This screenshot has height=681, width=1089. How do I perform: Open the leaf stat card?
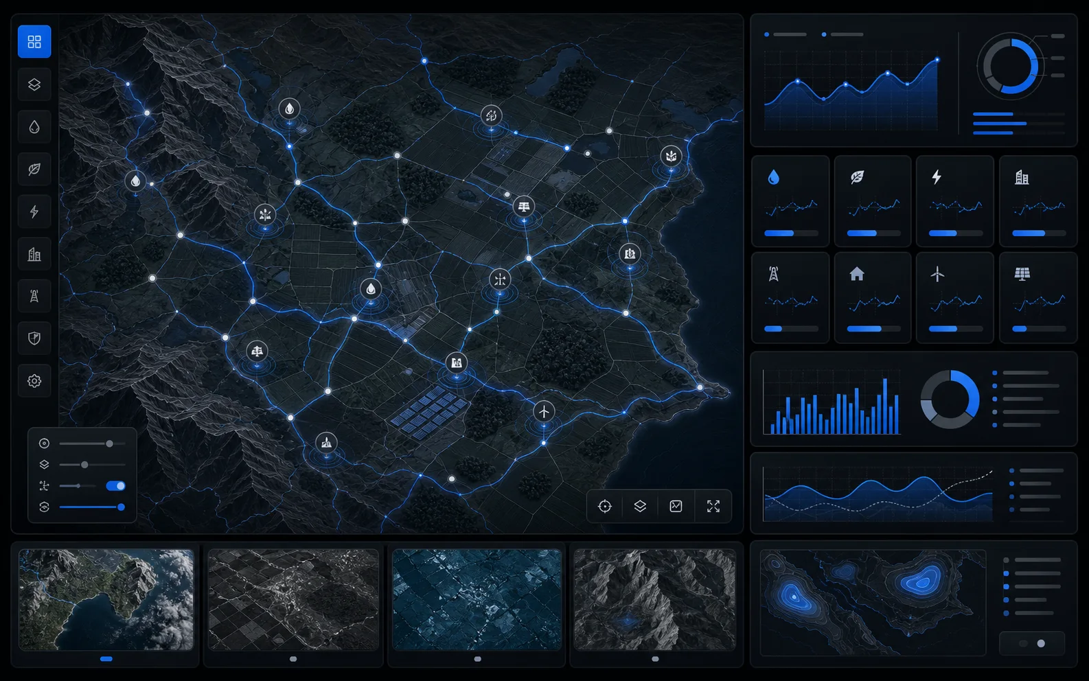point(873,201)
